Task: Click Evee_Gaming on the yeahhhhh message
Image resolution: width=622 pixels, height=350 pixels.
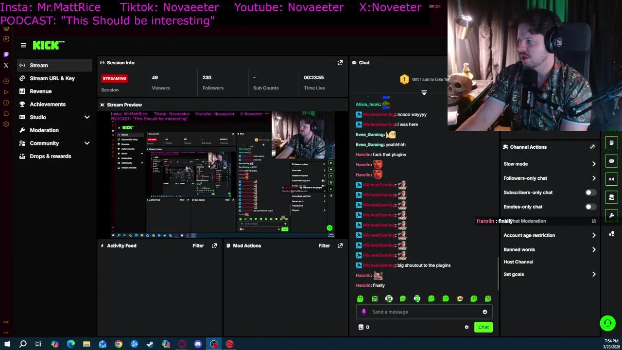Action: (370, 145)
